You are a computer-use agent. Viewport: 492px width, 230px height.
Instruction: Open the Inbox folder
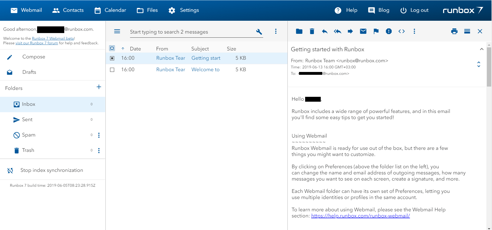pos(52,104)
